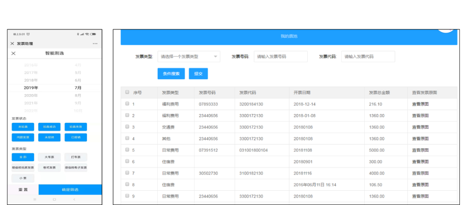
Task: Toggle the select-all checkbox in table header
Action: coord(127,92)
